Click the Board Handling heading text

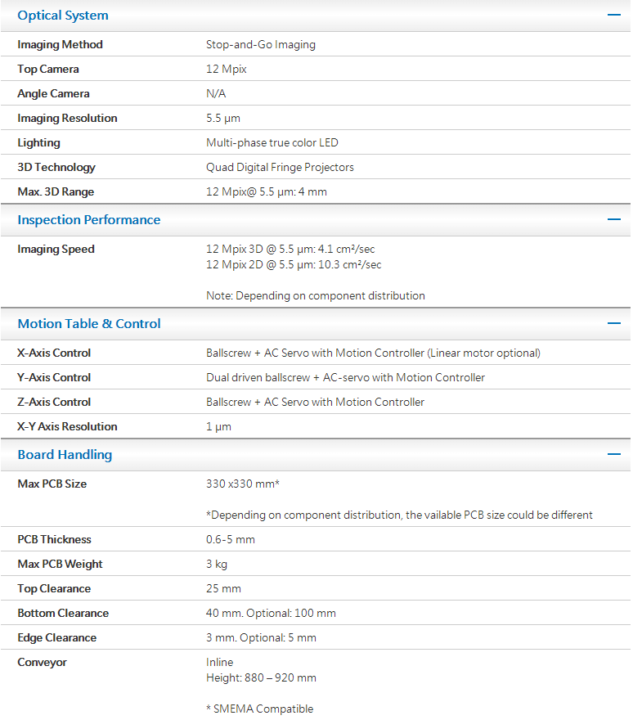tap(65, 455)
